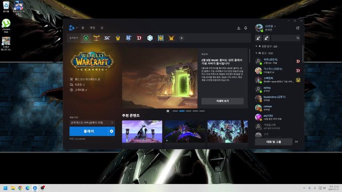Open the friend requests icon
342x192 pixels.
[266, 38]
